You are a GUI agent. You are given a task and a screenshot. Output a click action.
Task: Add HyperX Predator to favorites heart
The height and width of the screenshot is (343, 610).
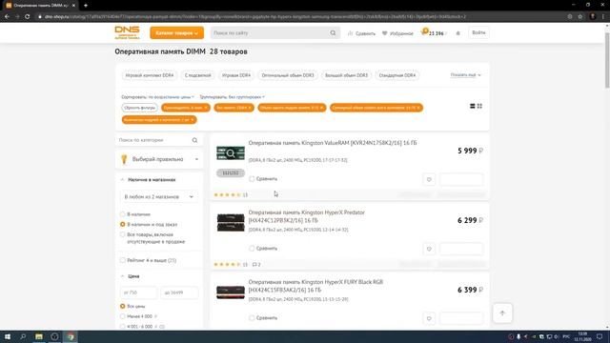click(429, 249)
